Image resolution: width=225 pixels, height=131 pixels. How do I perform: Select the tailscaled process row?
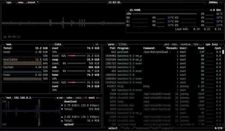pos(163,109)
